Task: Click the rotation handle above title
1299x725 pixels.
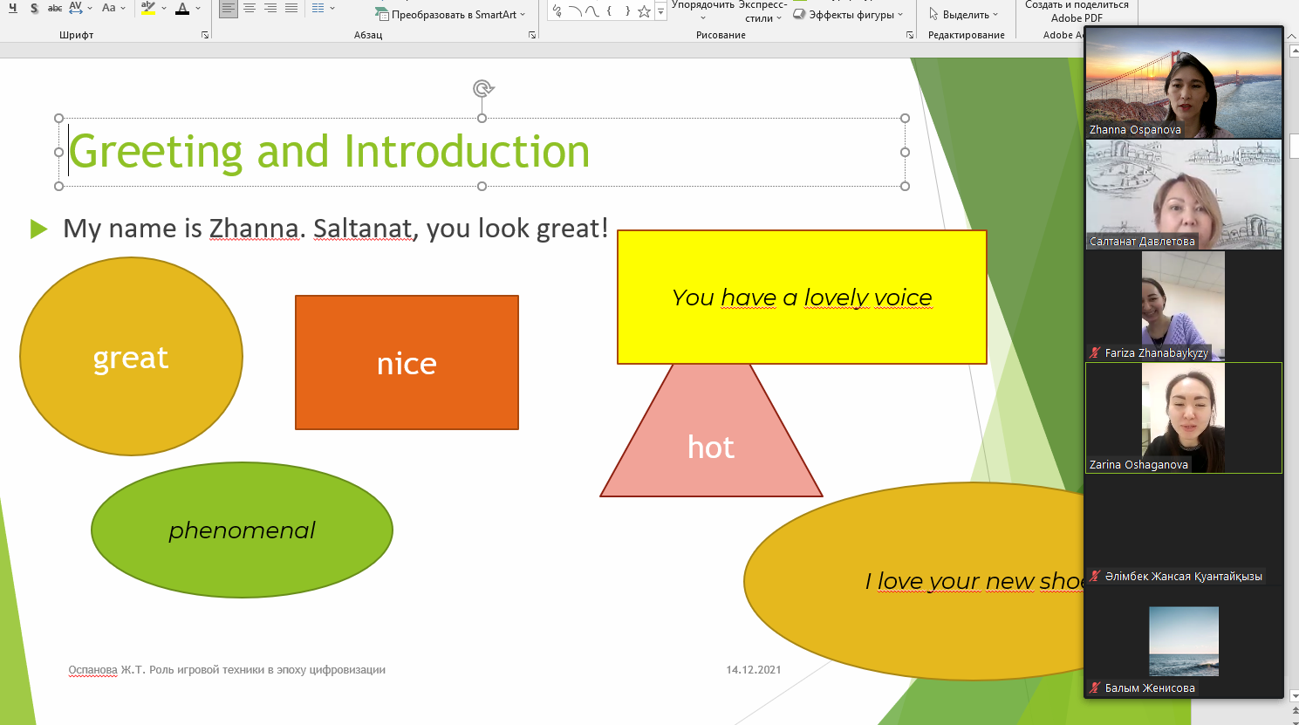Action: click(482, 88)
